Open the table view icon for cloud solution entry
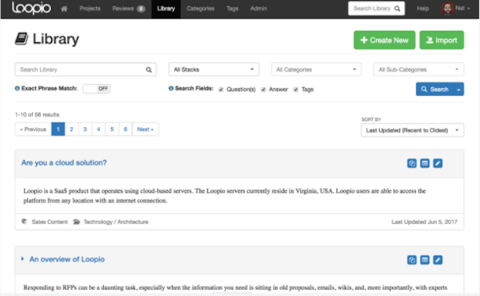The width and height of the screenshot is (480, 296). [x=425, y=163]
